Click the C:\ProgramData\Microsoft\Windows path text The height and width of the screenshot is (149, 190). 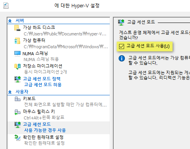[66, 47]
